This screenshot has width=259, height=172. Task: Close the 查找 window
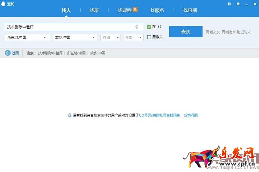coord(255,4)
